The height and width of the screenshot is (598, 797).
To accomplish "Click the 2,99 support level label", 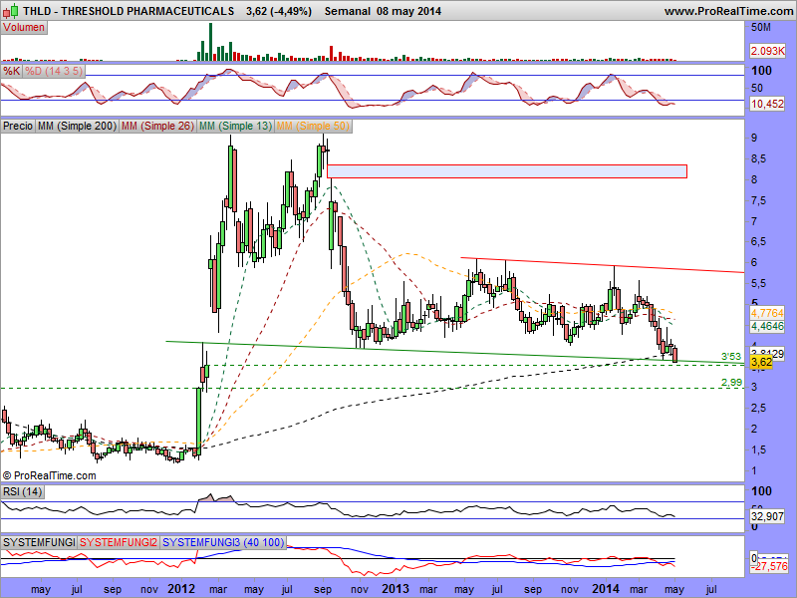I will coord(732,383).
